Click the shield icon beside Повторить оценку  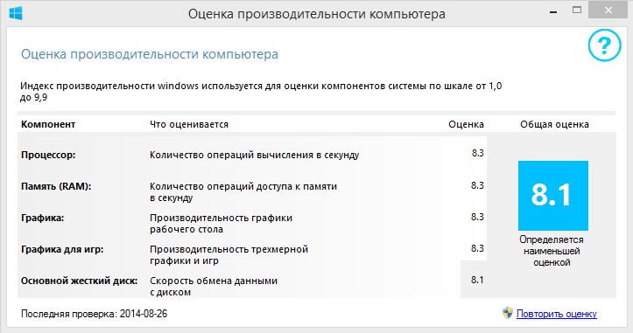[508, 313]
